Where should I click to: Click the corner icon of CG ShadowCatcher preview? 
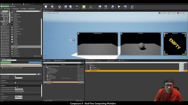click(x=78, y=34)
